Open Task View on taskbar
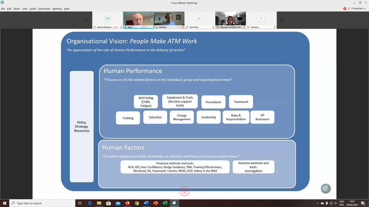Image resolution: width=369 pixels, height=207 pixels. [80, 203]
